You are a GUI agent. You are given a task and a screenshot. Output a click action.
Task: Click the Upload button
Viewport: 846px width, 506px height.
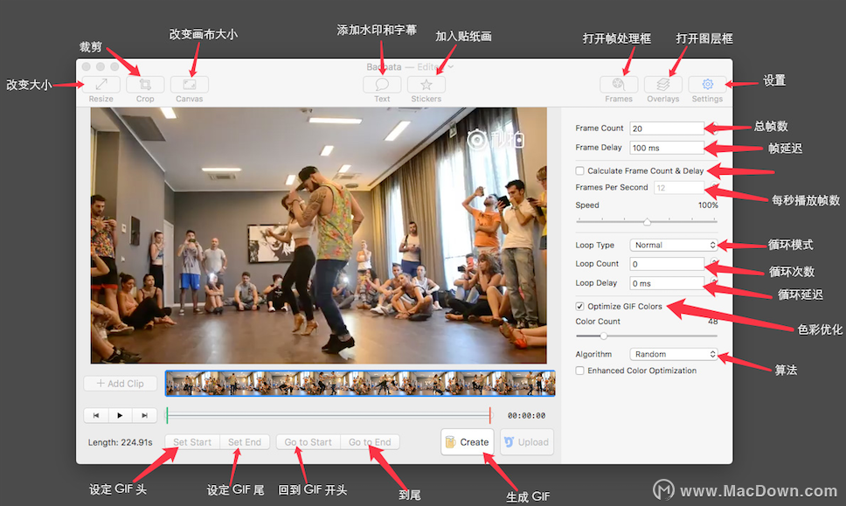(x=527, y=442)
